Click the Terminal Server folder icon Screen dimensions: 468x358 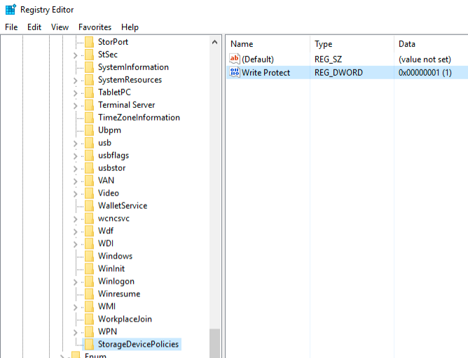(89, 105)
